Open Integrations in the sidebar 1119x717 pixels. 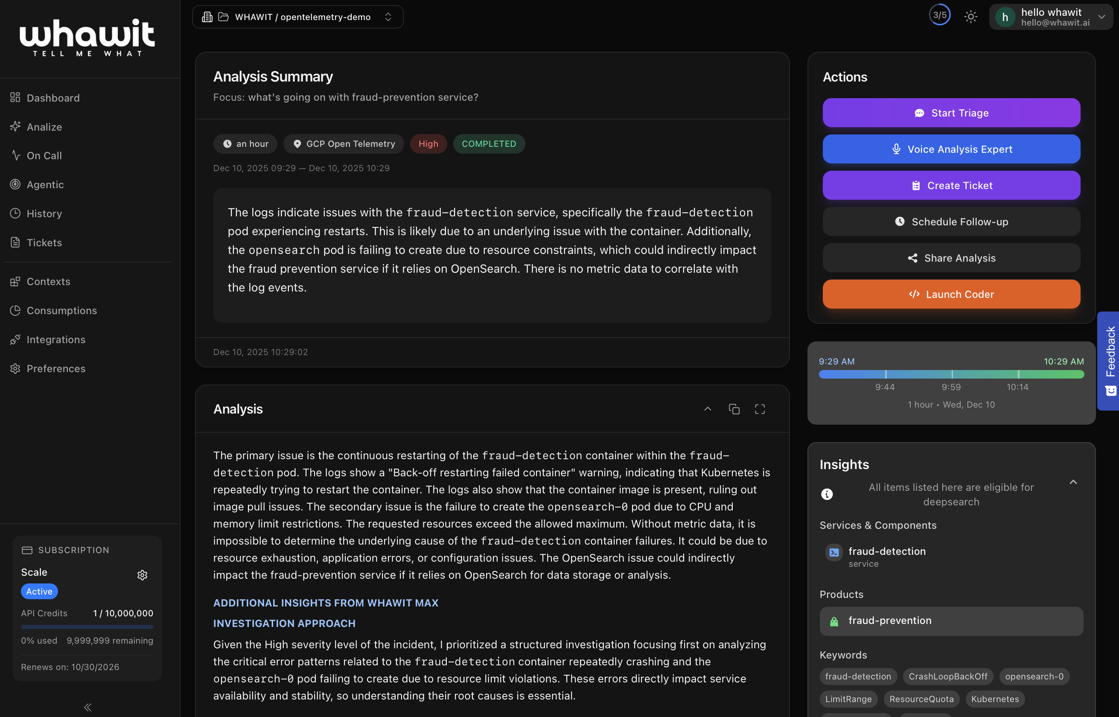pos(56,339)
